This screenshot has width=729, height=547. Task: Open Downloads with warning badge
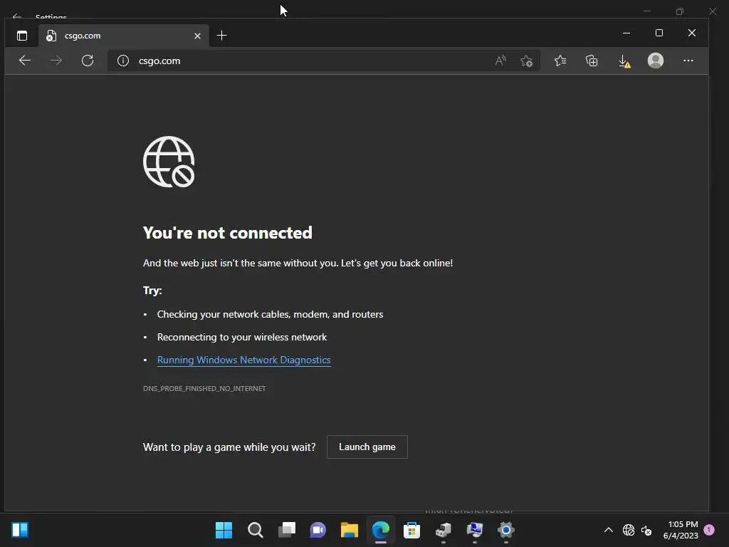pos(624,61)
